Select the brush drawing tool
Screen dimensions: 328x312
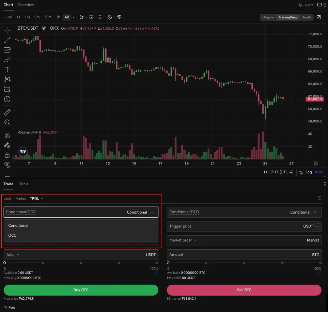click(7, 60)
